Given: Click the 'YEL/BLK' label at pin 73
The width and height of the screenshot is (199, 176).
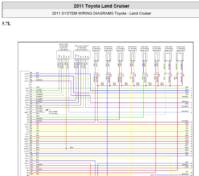Looking at the screenshot, I should click(39, 89).
